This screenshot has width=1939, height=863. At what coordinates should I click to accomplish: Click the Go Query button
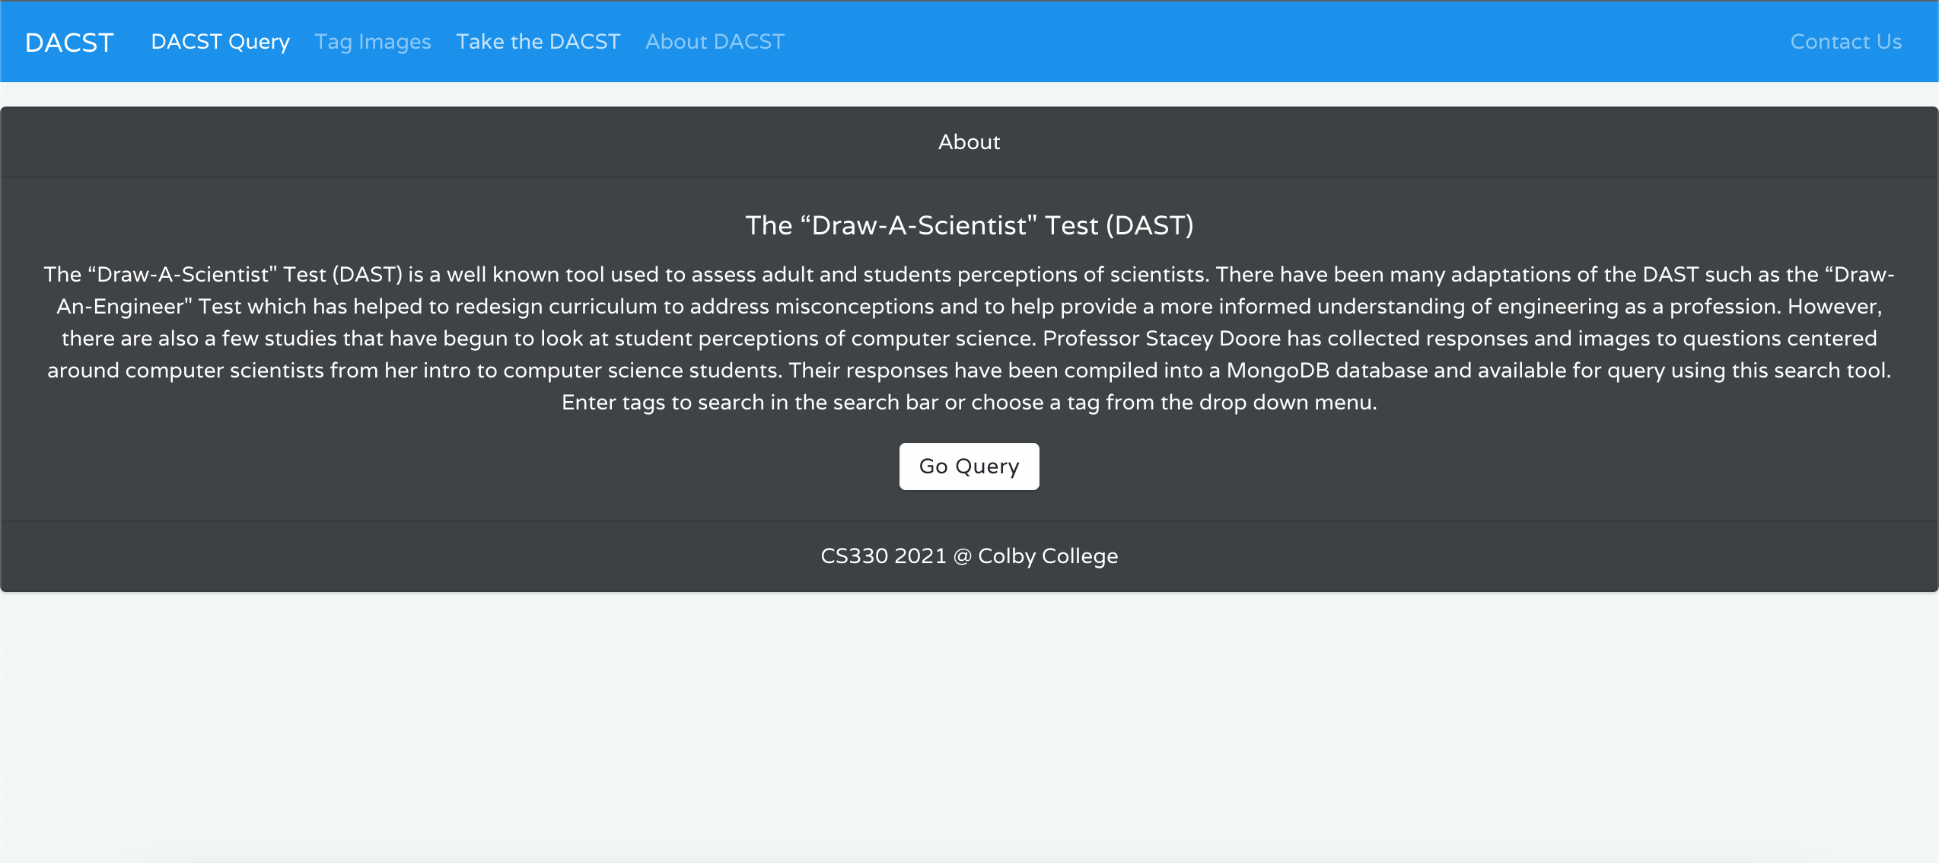point(969,467)
